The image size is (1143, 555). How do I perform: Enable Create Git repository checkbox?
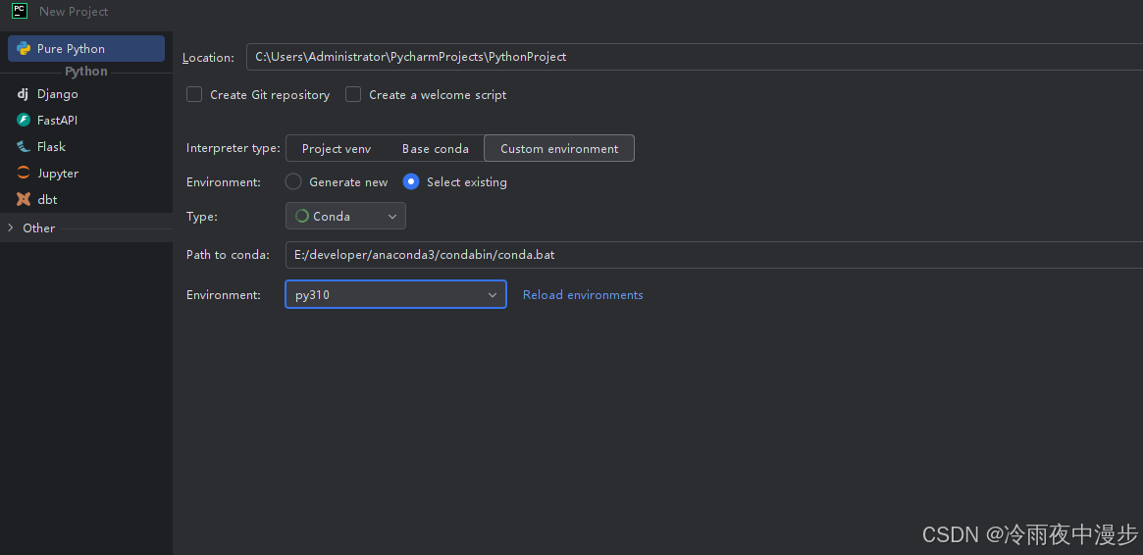tap(194, 95)
